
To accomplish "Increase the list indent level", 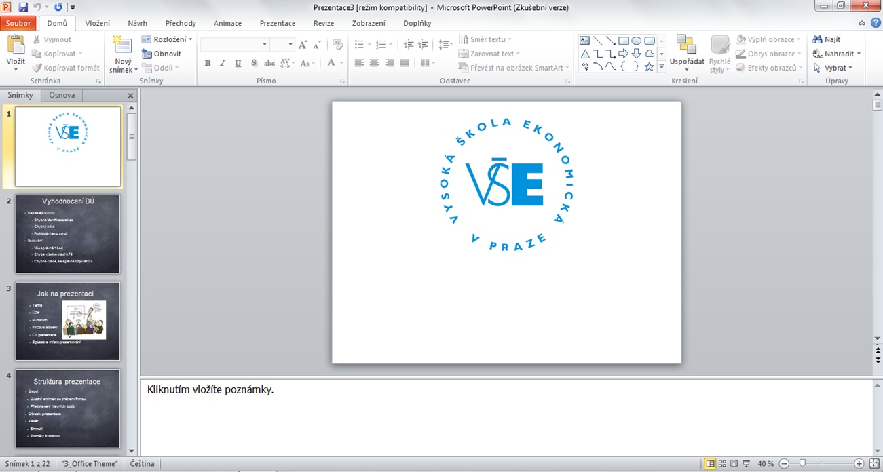I will [424, 45].
